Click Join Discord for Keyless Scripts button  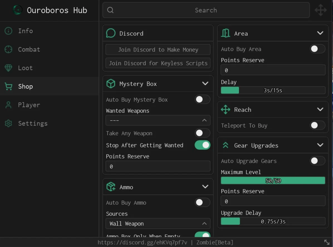click(158, 63)
